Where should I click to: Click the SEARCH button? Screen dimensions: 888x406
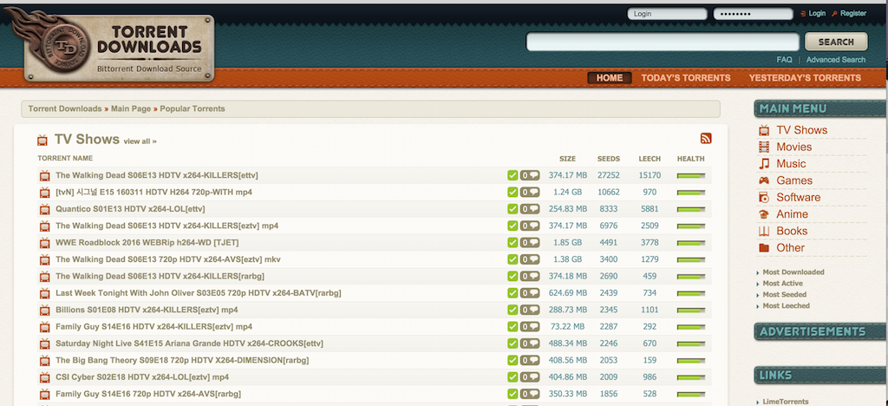point(836,42)
